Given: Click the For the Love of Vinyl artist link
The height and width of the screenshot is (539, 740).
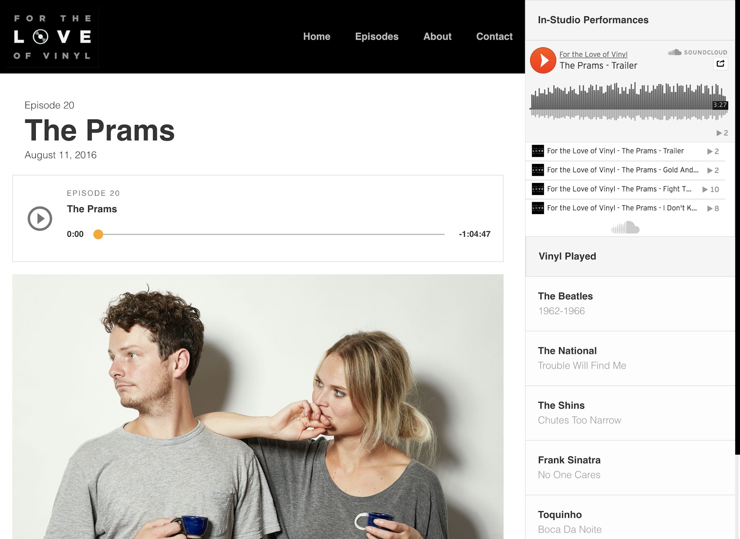Looking at the screenshot, I should pos(593,54).
